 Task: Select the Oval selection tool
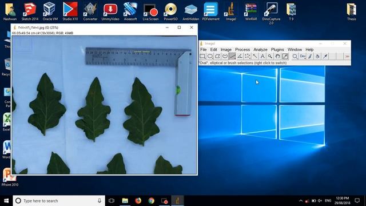click(210, 56)
